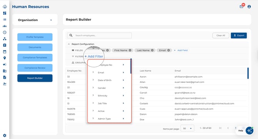The height and width of the screenshot is (139, 258).
Task: Click the filter menu scrollbar
Action: 131,66
